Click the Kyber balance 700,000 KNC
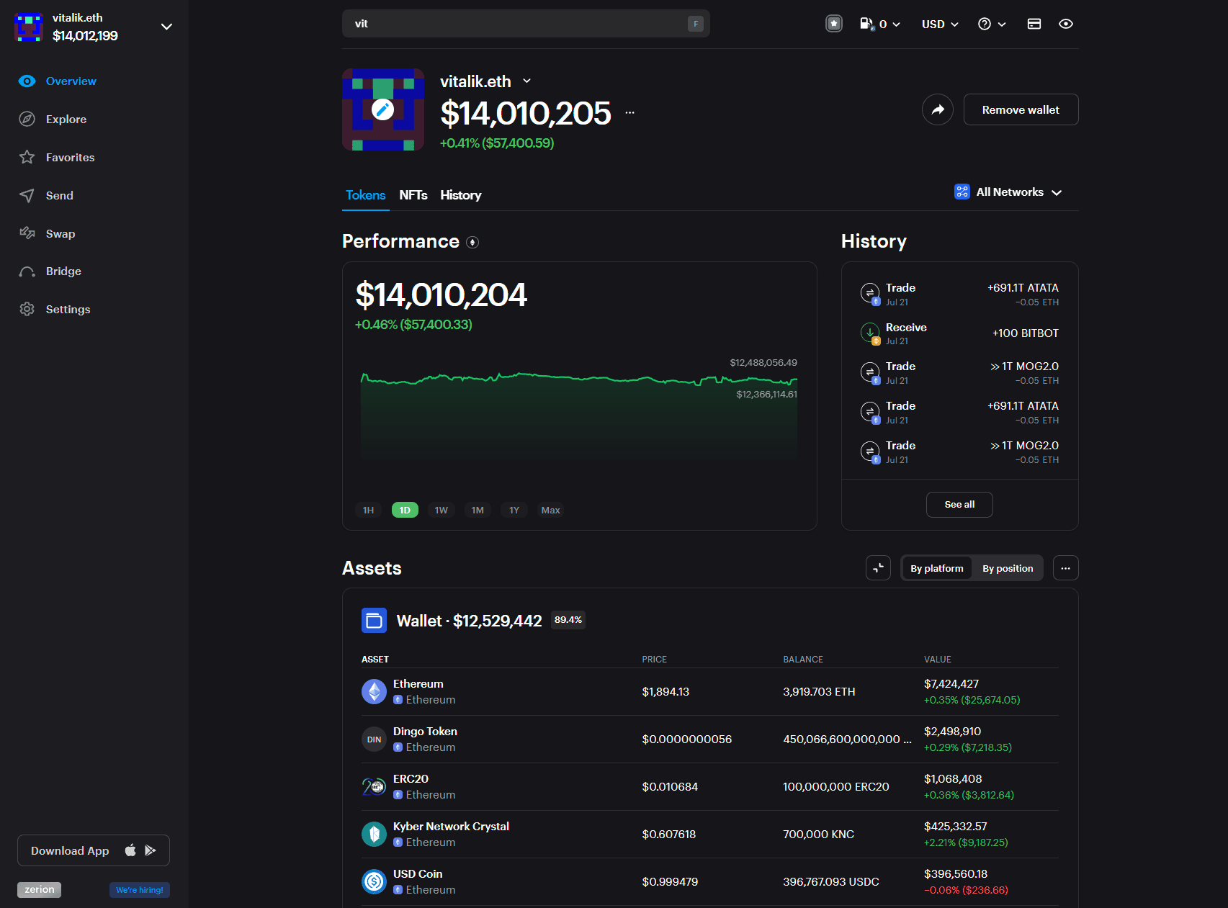 [819, 835]
